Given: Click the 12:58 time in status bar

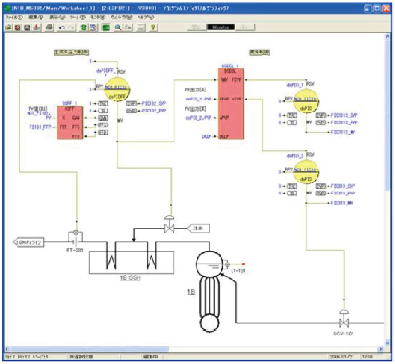Looking at the screenshot, I should (367, 357).
